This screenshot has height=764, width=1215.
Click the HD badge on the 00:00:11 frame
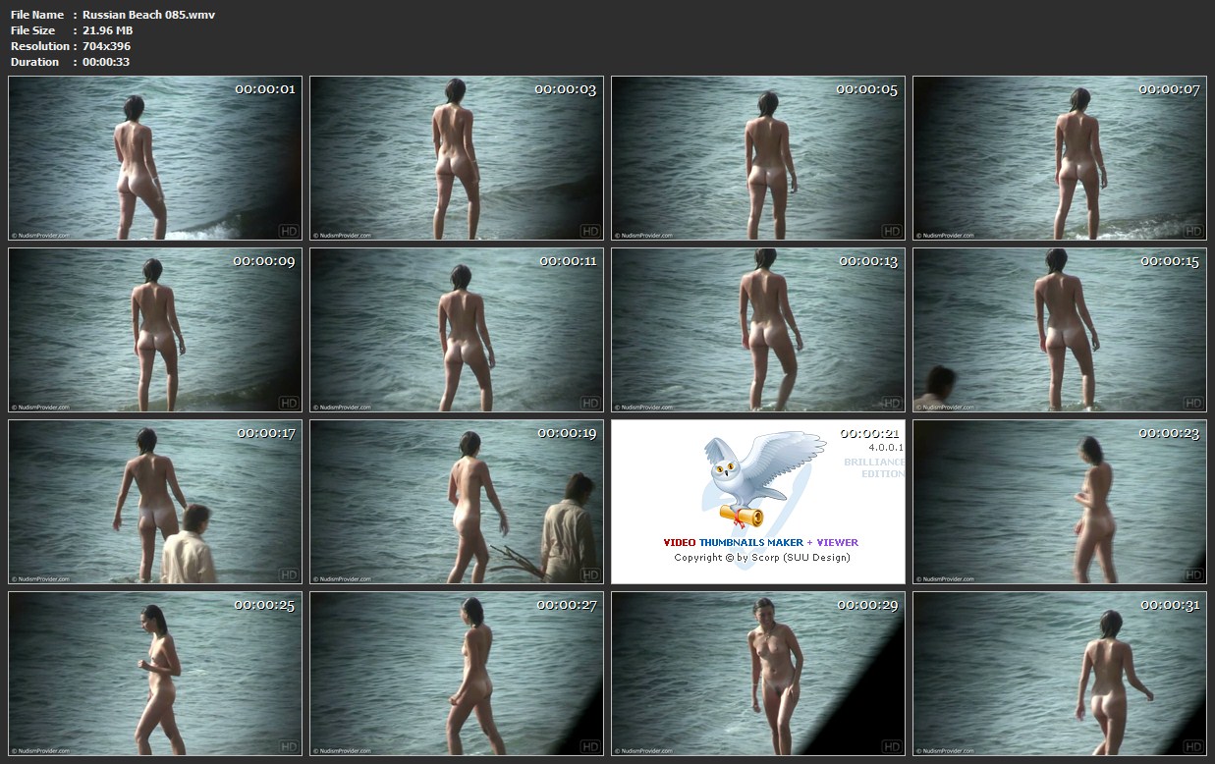pos(590,403)
